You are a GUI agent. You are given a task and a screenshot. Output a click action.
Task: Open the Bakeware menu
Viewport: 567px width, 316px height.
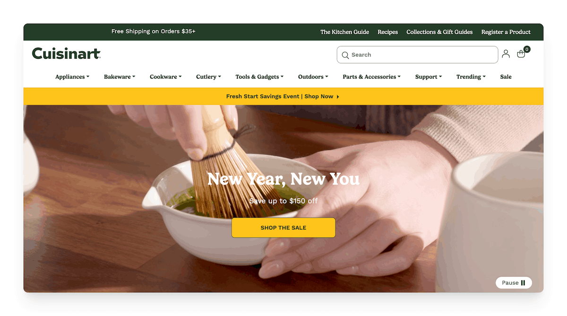(x=120, y=77)
